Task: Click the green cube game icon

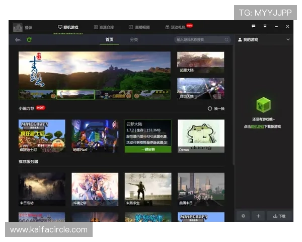Action: (x=263, y=105)
